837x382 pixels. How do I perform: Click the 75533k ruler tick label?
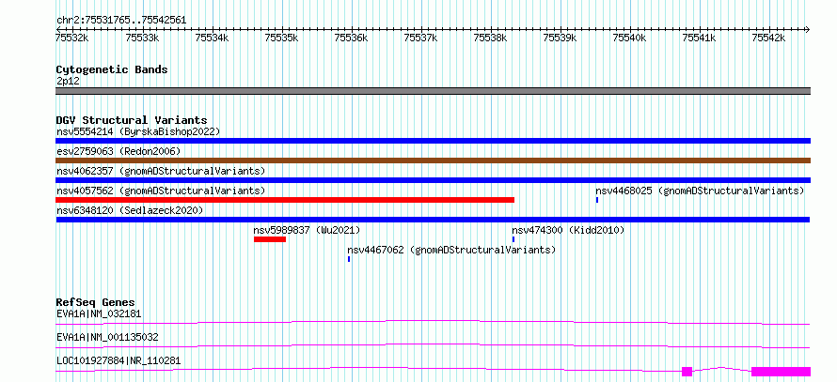[x=142, y=38]
